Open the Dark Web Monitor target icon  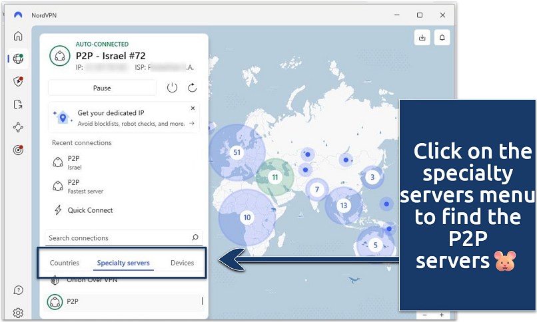[x=18, y=150]
